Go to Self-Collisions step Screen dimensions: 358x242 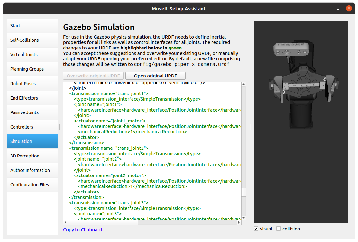point(32,40)
